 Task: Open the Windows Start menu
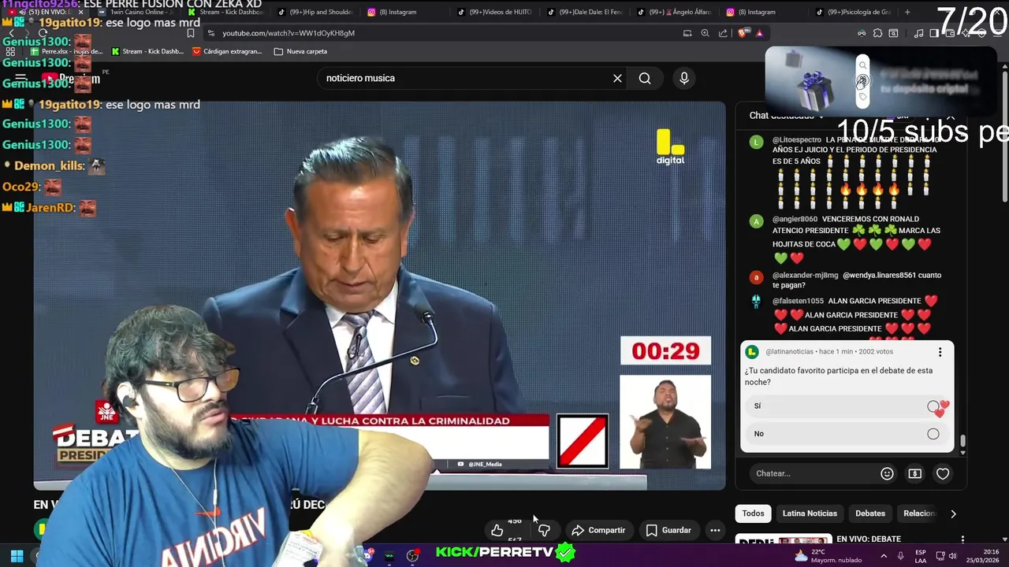pos(17,556)
